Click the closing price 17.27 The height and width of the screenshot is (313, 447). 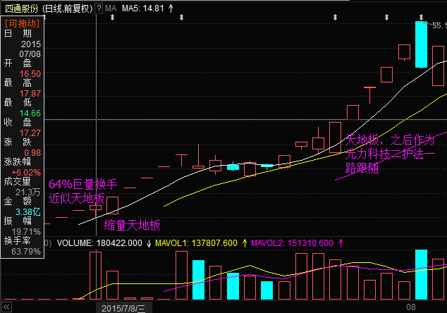coord(30,133)
